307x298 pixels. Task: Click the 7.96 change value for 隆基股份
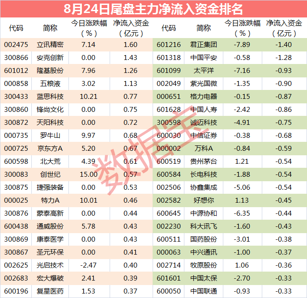point(89,71)
